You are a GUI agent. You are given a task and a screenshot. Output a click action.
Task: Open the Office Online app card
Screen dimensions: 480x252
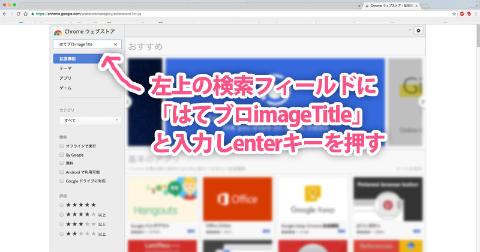click(238, 206)
